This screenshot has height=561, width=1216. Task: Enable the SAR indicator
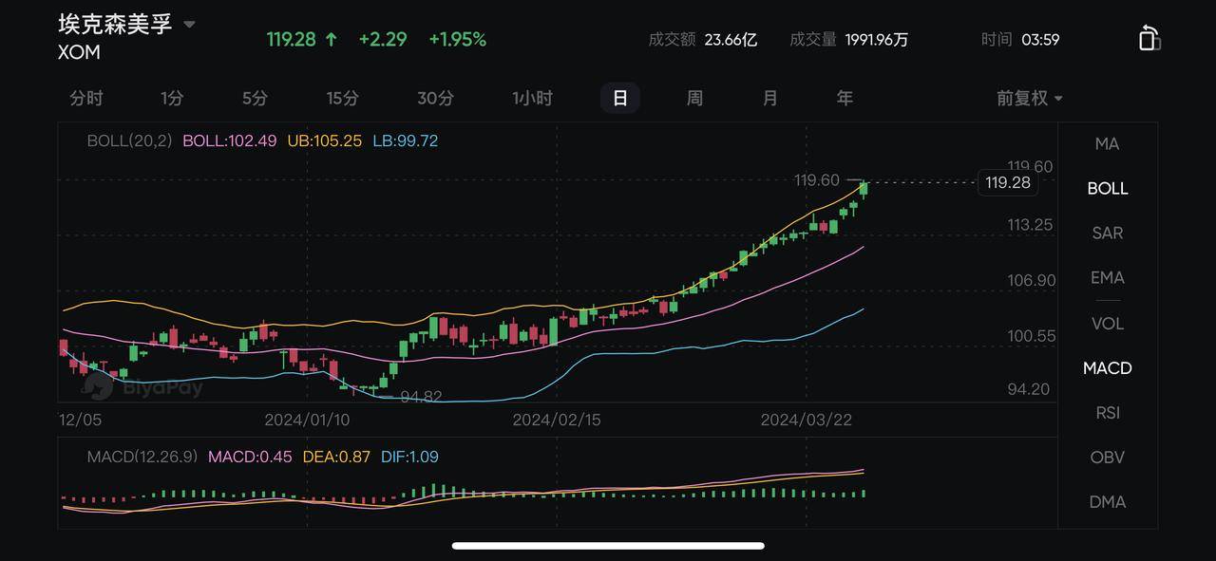click(x=1107, y=233)
